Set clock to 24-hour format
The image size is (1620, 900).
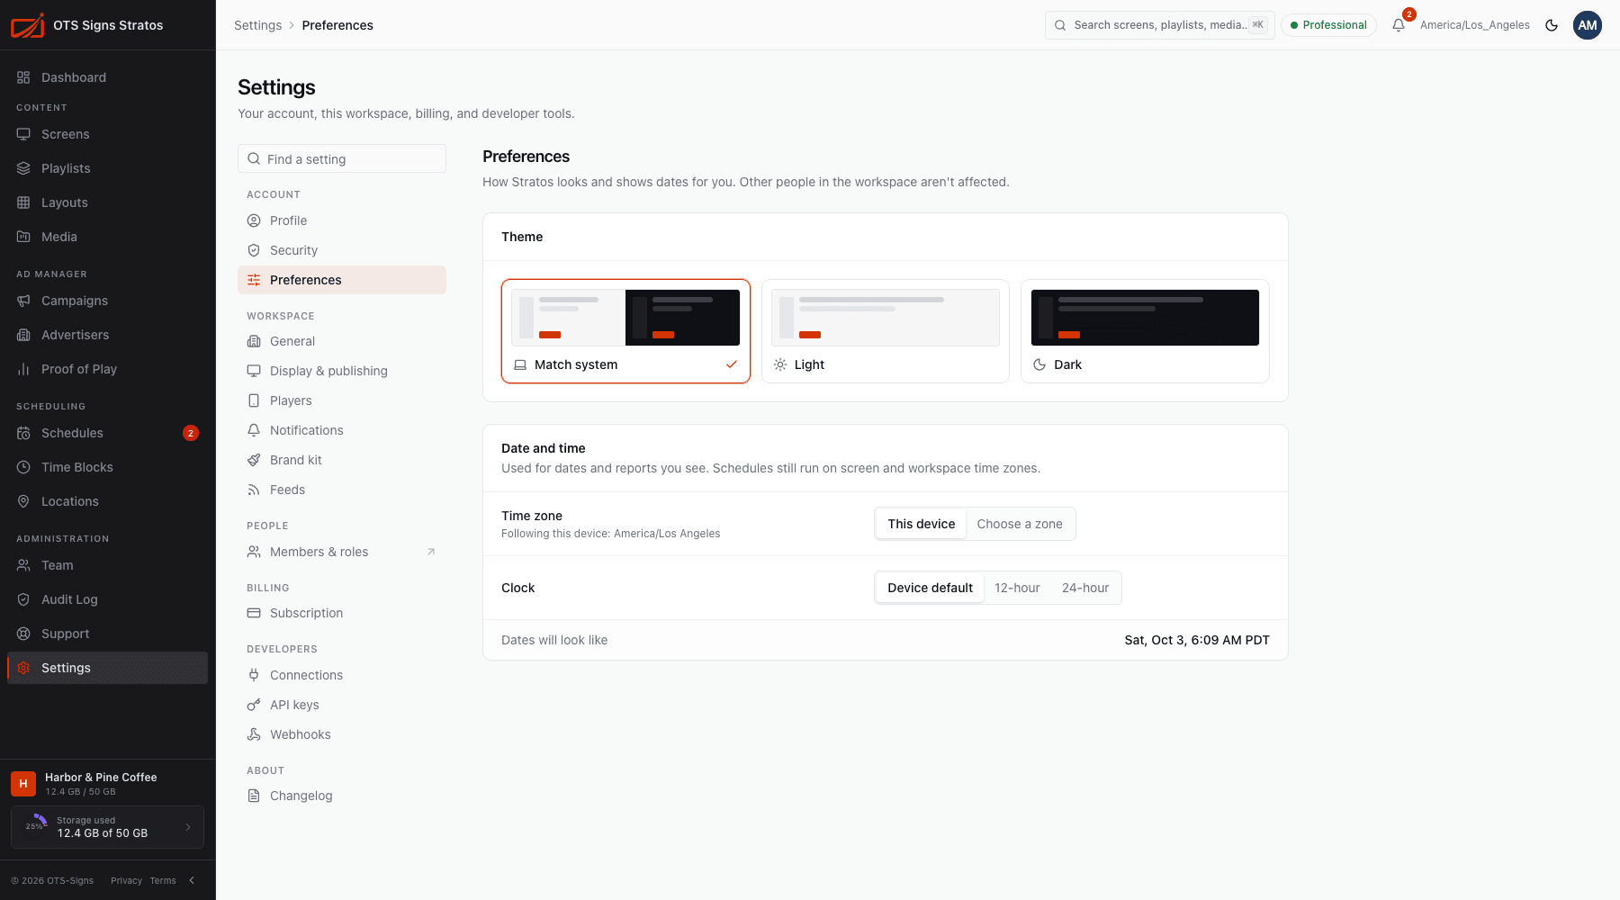pyautogui.click(x=1085, y=588)
